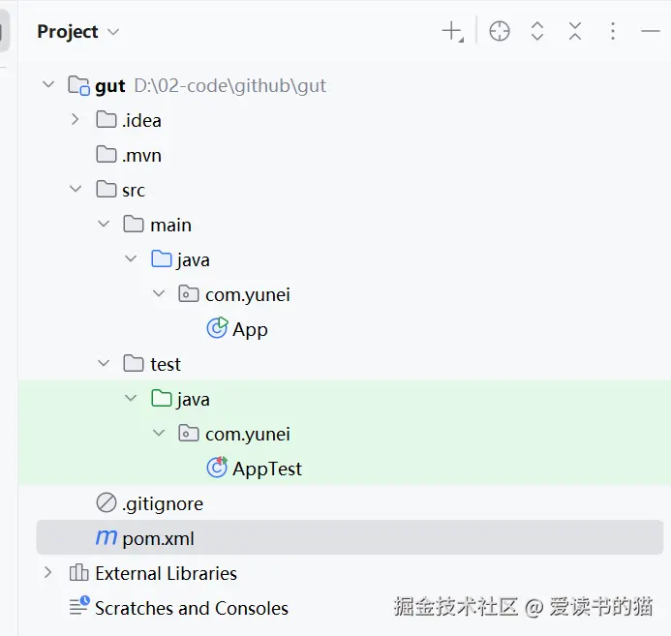Expand the .idea folder
671x636 pixels.
75,120
